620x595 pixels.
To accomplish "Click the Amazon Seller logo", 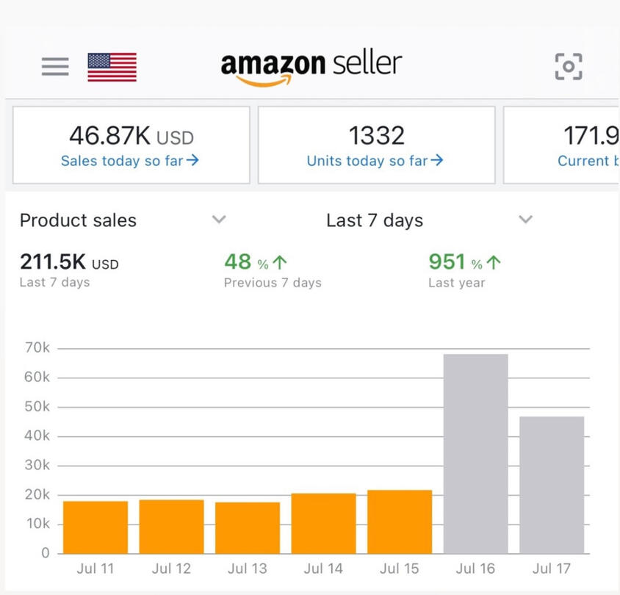I will (311, 66).
